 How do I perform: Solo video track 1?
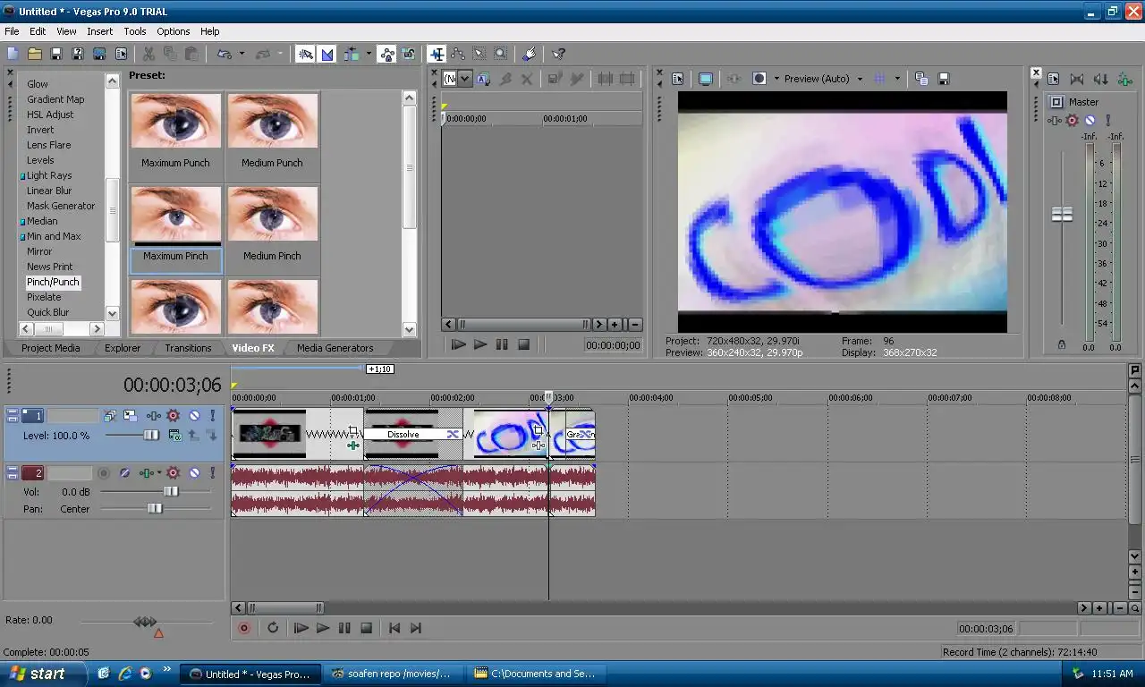pyautogui.click(x=213, y=416)
